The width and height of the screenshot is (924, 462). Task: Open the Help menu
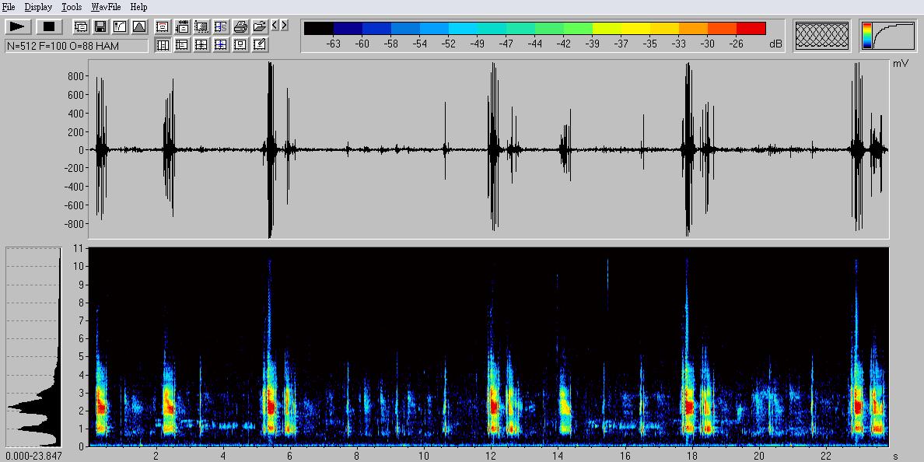click(138, 7)
